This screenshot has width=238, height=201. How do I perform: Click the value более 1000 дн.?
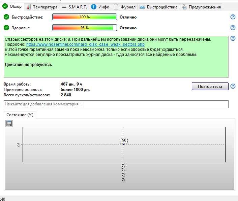click(x=75, y=90)
